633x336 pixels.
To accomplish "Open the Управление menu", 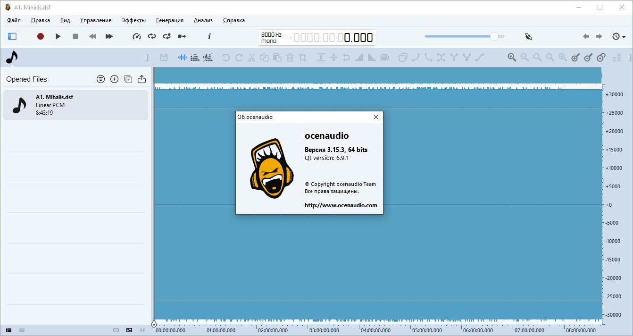I will coord(96,20).
